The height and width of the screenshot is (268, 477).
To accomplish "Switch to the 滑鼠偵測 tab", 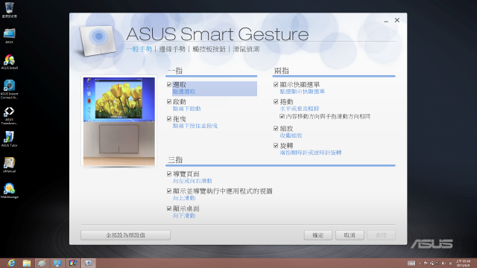I will coord(246,49).
